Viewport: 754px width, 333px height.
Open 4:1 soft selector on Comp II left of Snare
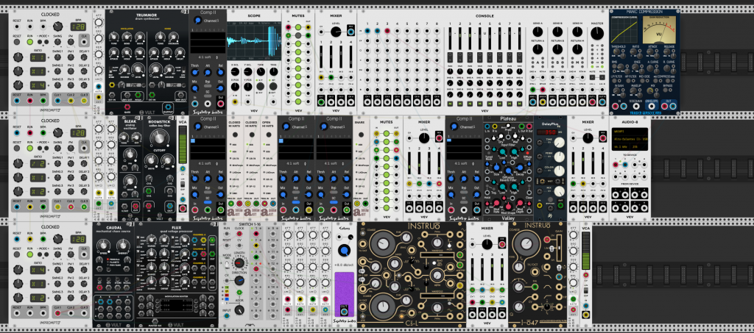point(334,163)
